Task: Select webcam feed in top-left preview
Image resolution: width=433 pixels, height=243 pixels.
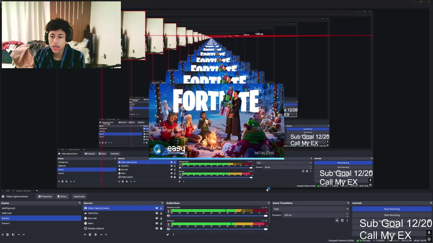Action: click(x=61, y=35)
